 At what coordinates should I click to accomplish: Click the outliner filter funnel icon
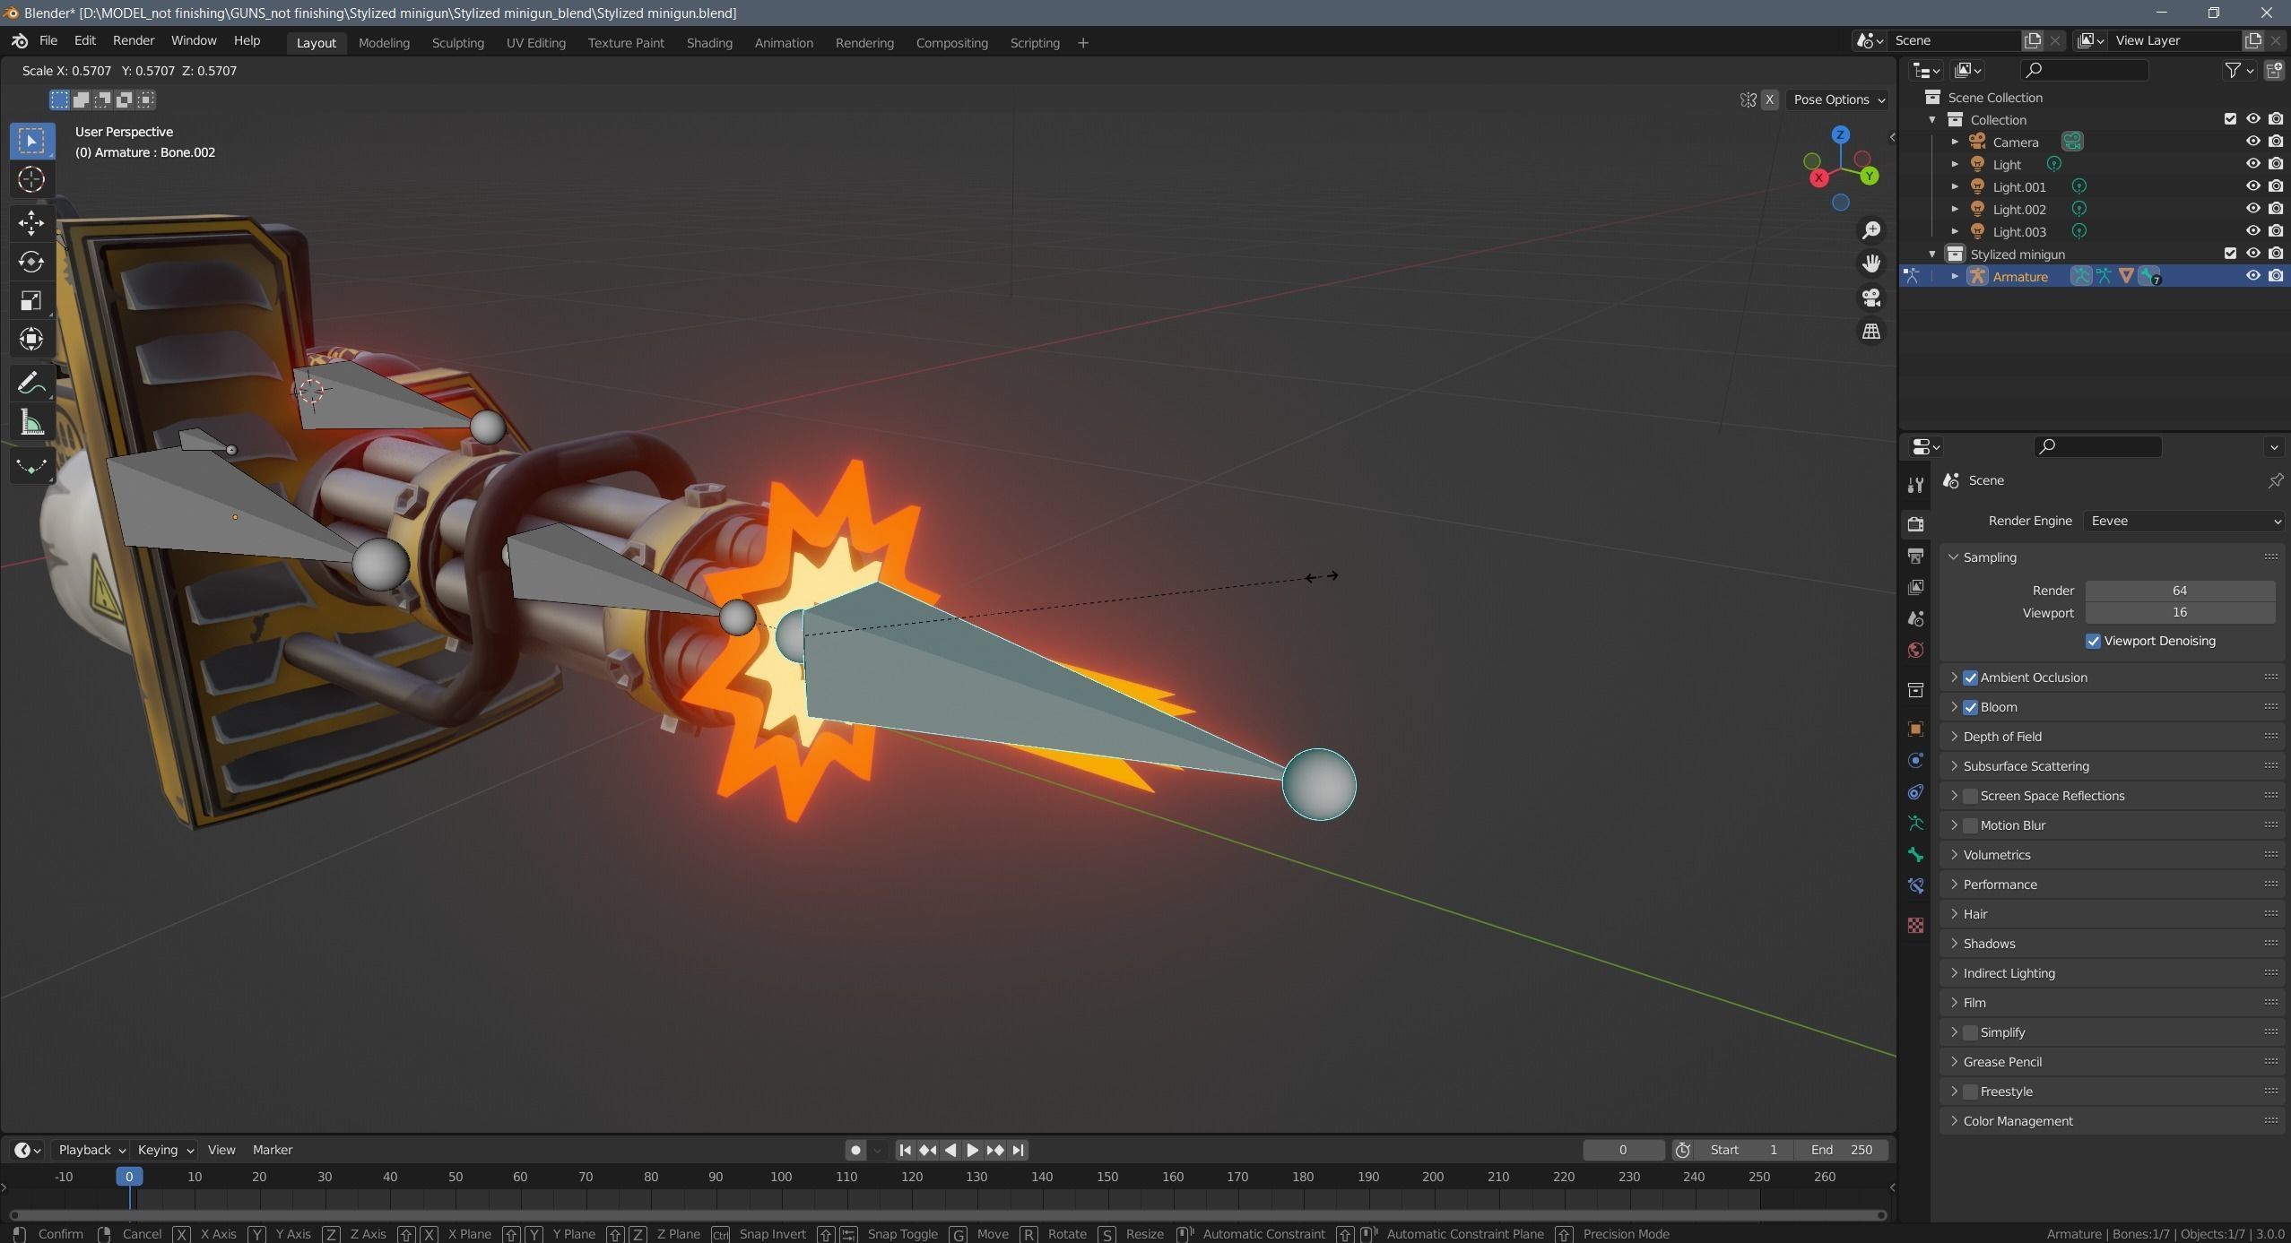click(2233, 70)
